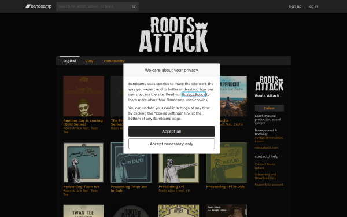Open the Twan Tee album cover thumbnail
Screen dimensions: 347x217
click(84, 211)
